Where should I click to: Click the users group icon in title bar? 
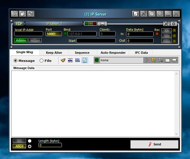click(x=14, y=14)
